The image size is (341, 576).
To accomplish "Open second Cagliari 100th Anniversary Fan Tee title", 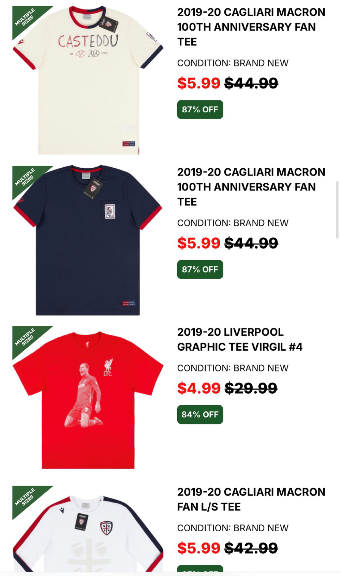I will coord(251,187).
